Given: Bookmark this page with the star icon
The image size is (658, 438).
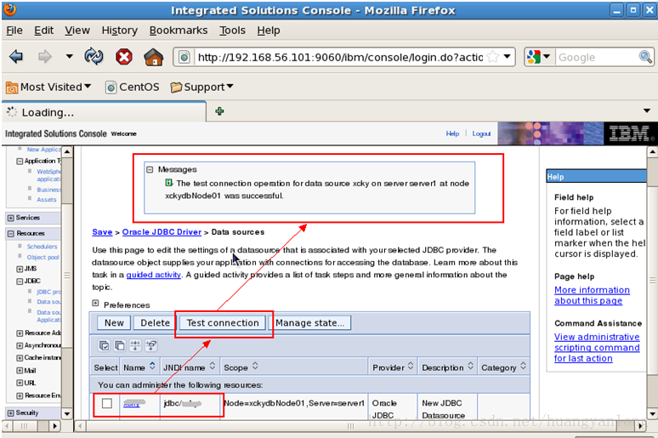Looking at the screenshot, I should pyautogui.click(x=493, y=57).
